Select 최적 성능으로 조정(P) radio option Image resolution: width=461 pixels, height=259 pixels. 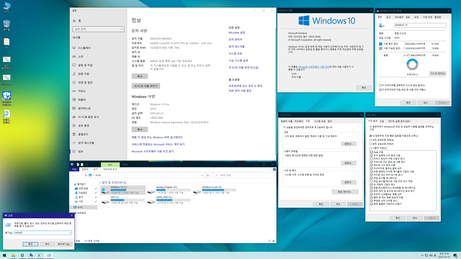(371, 144)
